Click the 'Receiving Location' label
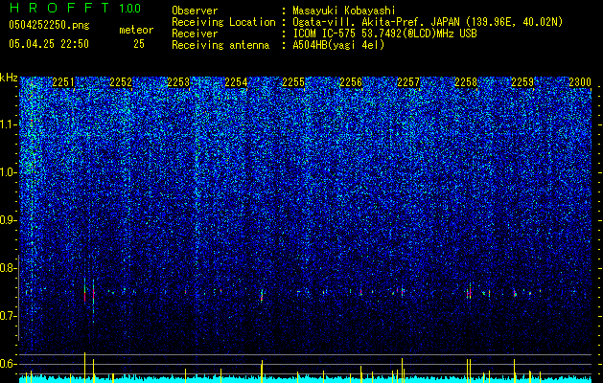 tap(223, 22)
